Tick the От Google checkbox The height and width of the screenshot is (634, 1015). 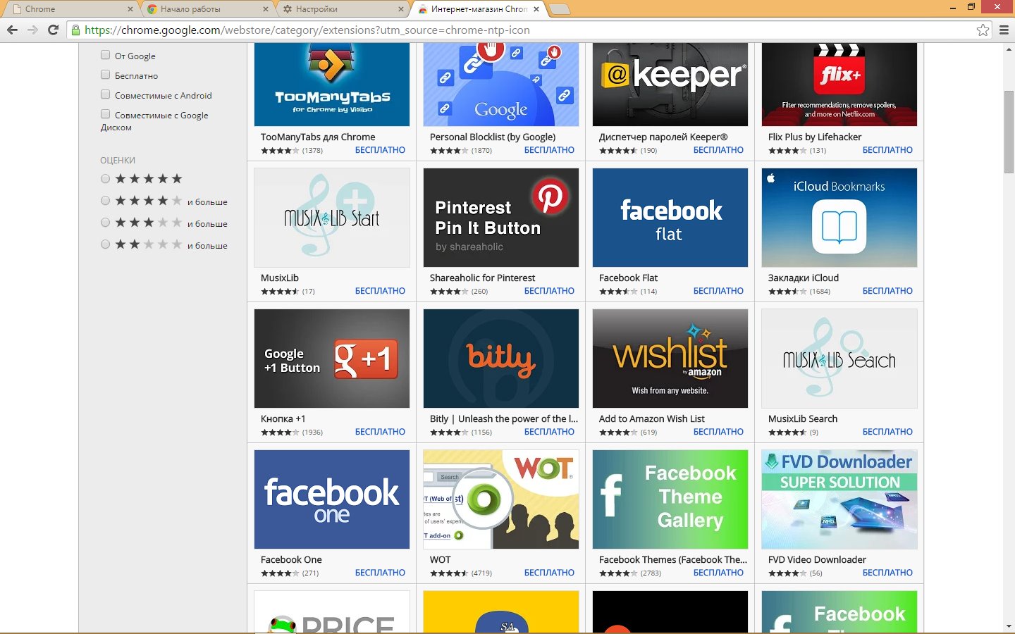pyautogui.click(x=105, y=55)
